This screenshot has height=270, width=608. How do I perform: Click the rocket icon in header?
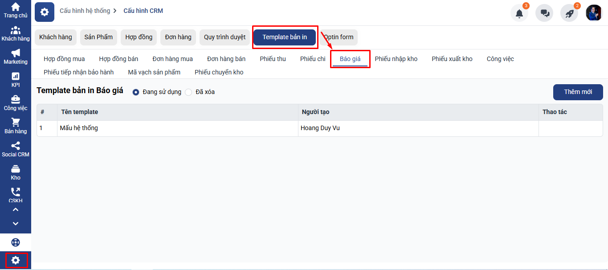569,13
